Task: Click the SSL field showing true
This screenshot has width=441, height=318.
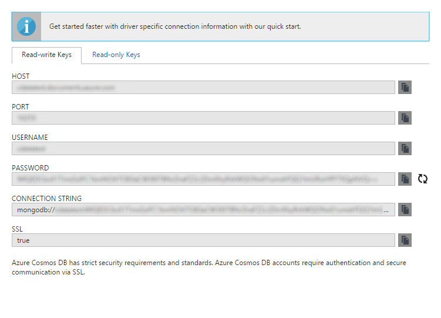Action: (203, 240)
